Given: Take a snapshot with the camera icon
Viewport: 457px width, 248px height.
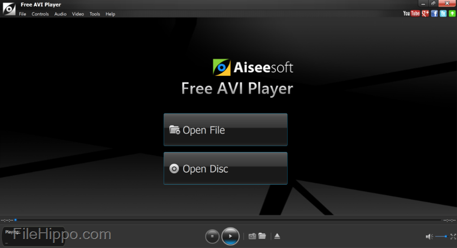Looking at the screenshot, I should 252,236.
